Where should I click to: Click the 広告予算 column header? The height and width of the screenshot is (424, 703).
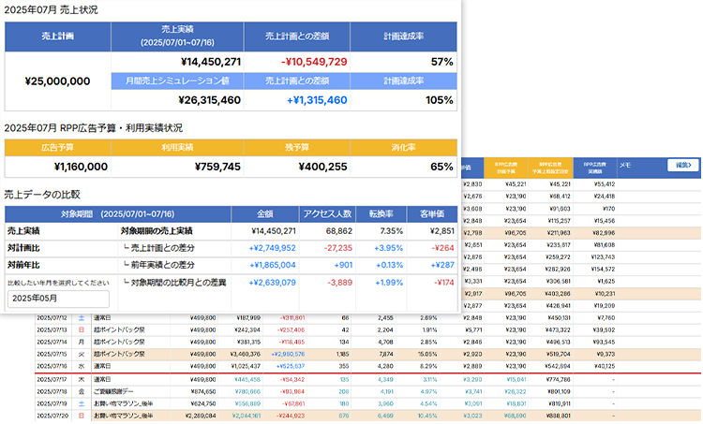click(x=58, y=147)
